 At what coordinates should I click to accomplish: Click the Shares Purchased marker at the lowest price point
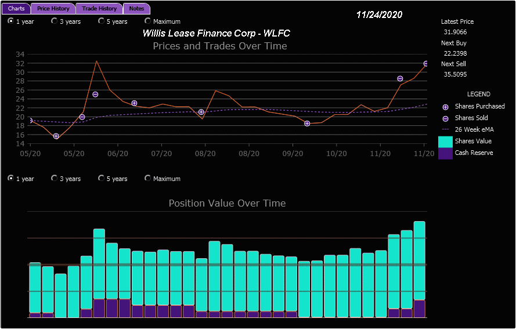point(56,136)
